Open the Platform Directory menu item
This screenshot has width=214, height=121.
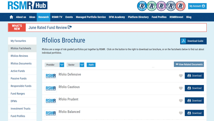138,17
